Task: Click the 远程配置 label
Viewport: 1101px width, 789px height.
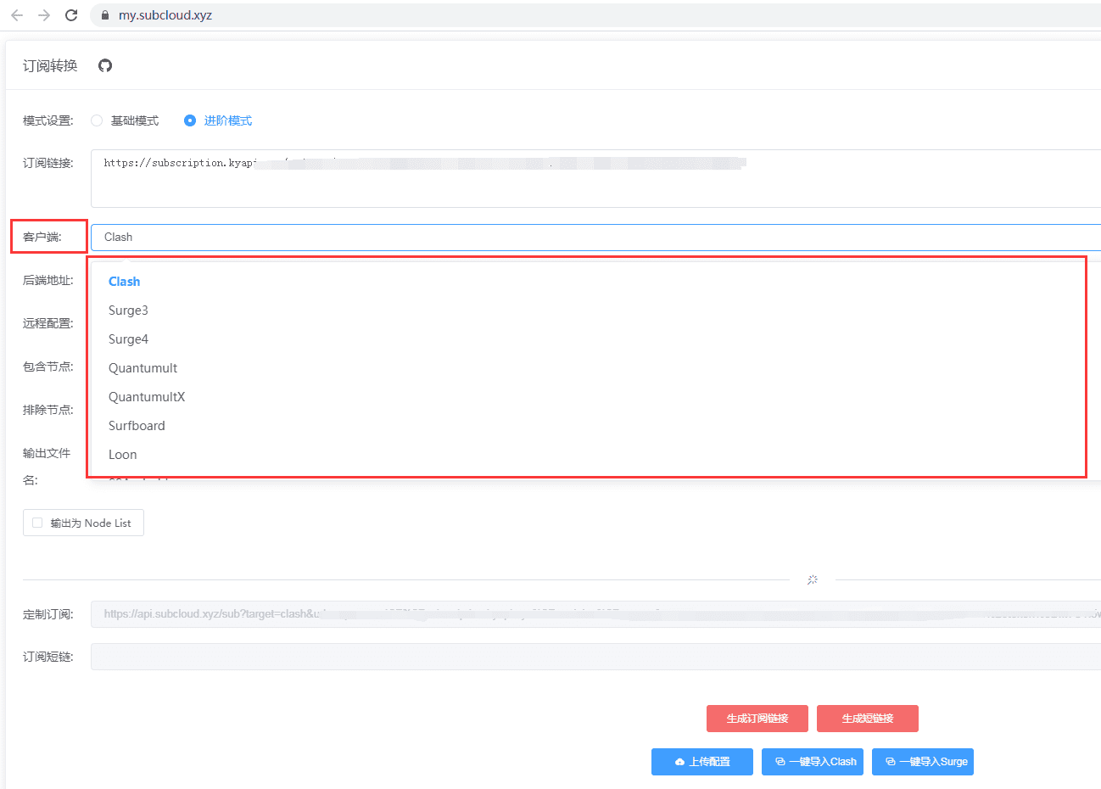Action: coord(48,323)
